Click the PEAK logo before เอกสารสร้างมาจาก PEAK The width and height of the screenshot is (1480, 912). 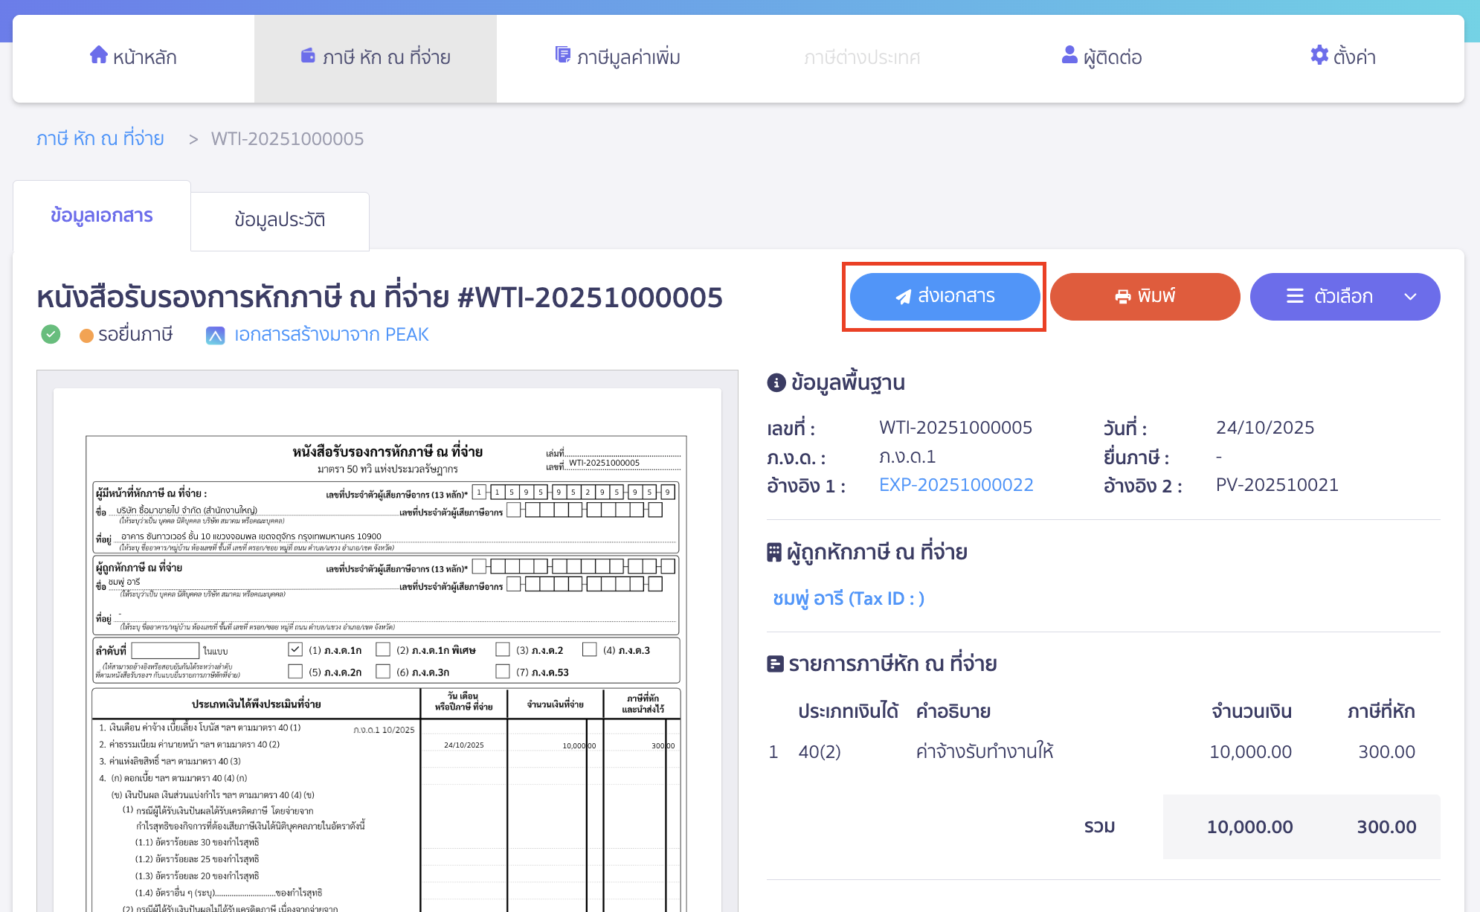216,335
